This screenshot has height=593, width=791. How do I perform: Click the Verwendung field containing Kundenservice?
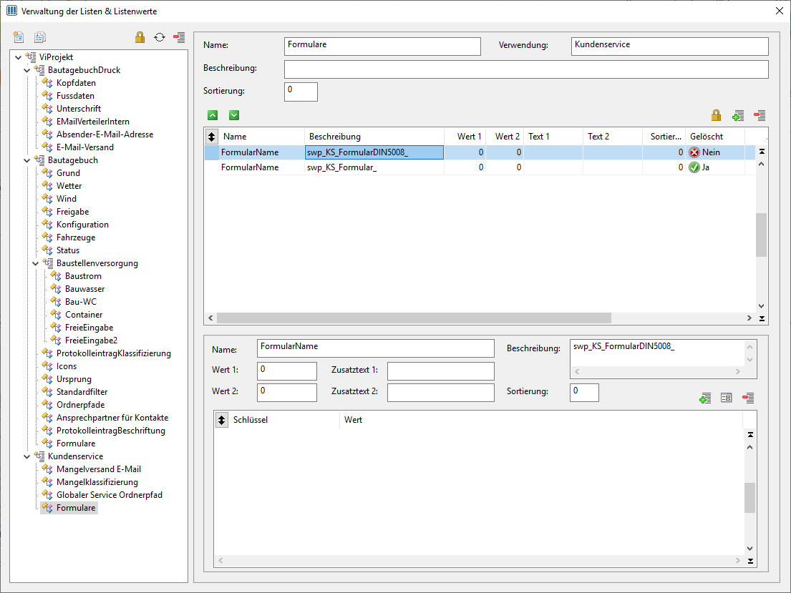tap(669, 46)
